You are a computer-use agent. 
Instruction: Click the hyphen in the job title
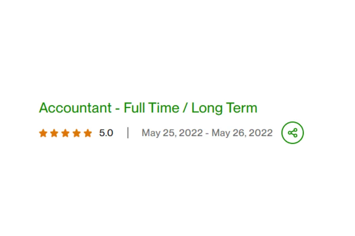pyautogui.click(x=117, y=109)
